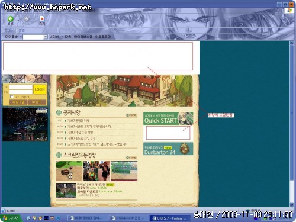Open the 네이버 toolbar link
Screen dimensions: 296x222
pos(54,37)
